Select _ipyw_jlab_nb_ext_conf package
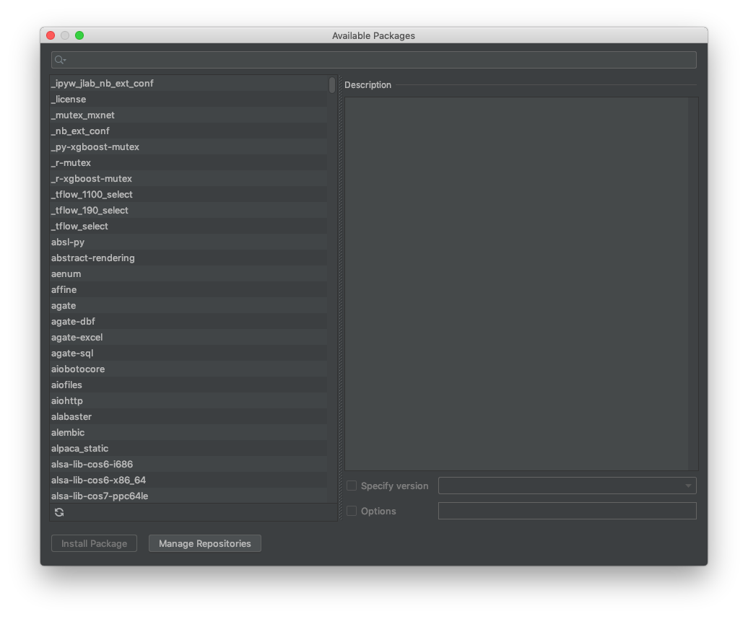This screenshot has height=619, width=748. [189, 84]
